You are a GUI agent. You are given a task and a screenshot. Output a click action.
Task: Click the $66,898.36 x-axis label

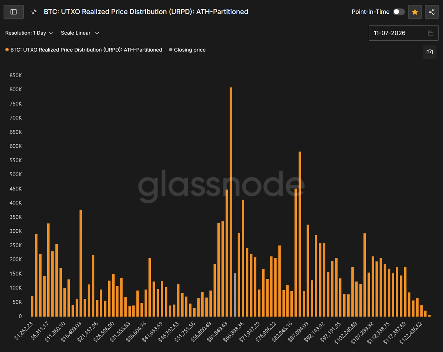point(234,332)
